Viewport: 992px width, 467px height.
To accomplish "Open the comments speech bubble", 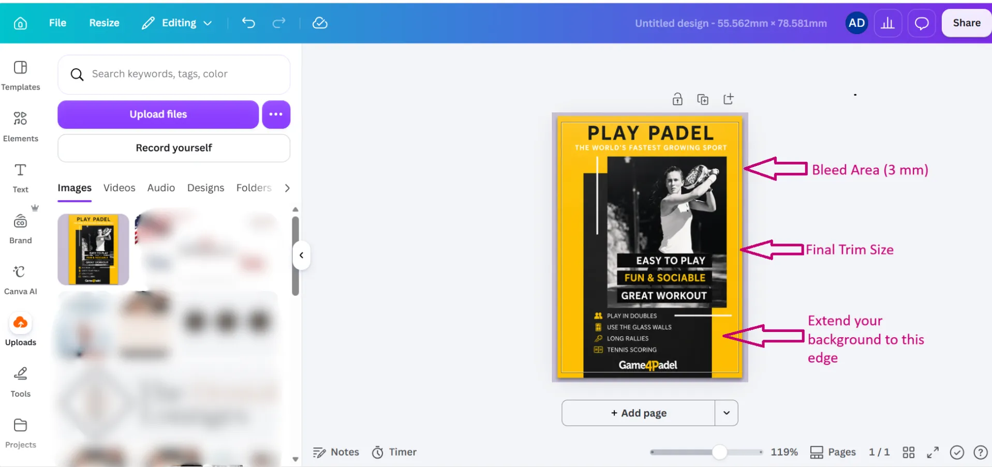I will click(922, 23).
